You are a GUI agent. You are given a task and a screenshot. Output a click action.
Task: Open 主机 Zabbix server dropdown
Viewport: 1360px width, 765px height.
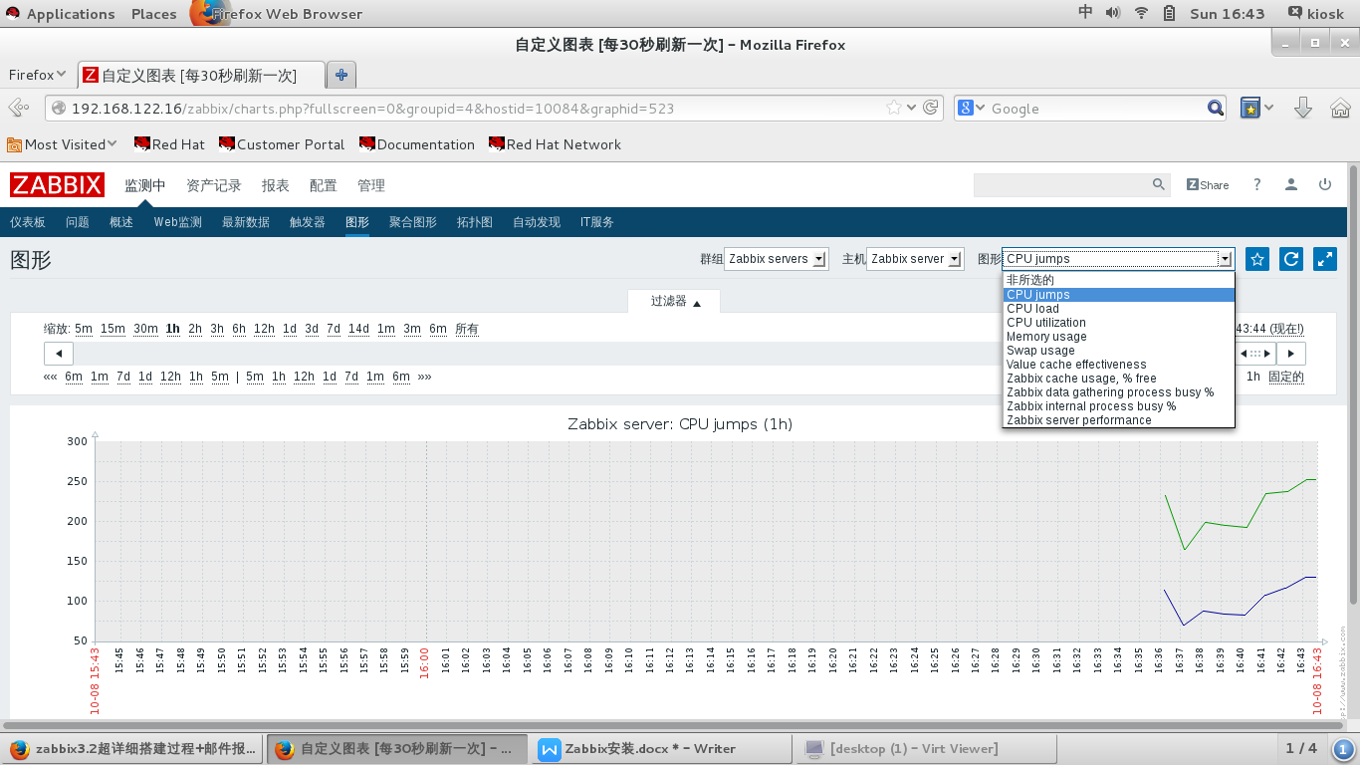(915, 259)
